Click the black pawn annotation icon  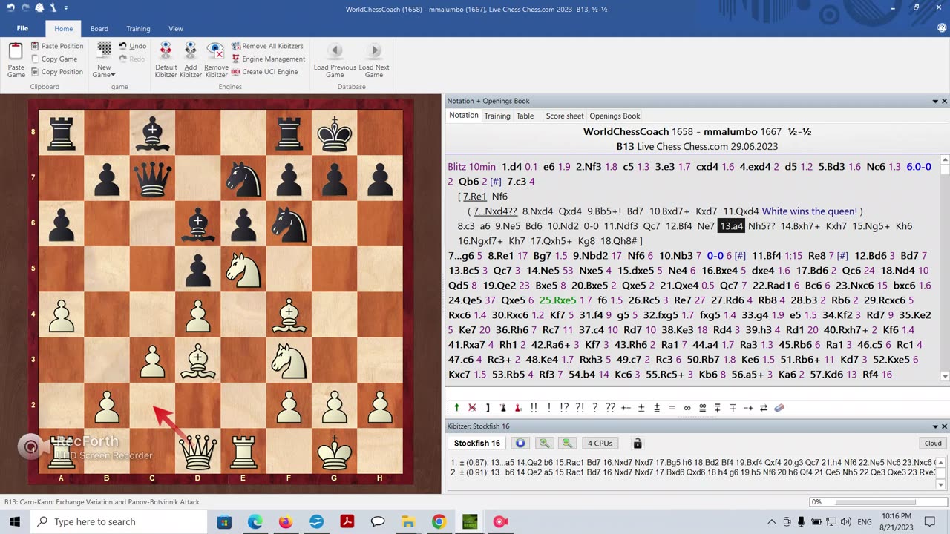click(x=502, y=407)
